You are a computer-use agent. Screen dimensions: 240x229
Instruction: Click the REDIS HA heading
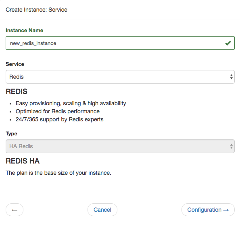[23, 161]
